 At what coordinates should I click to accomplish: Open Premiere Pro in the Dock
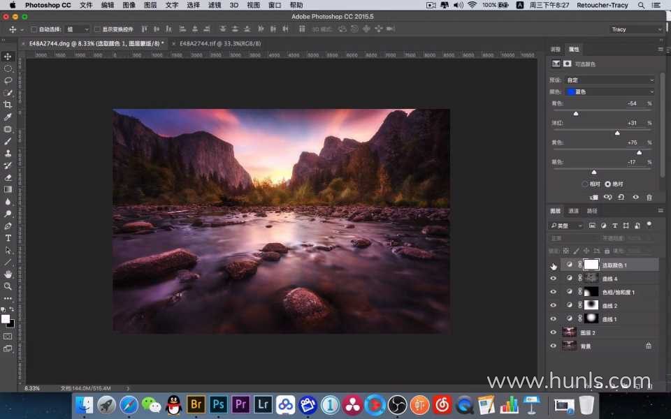(240, 404)
